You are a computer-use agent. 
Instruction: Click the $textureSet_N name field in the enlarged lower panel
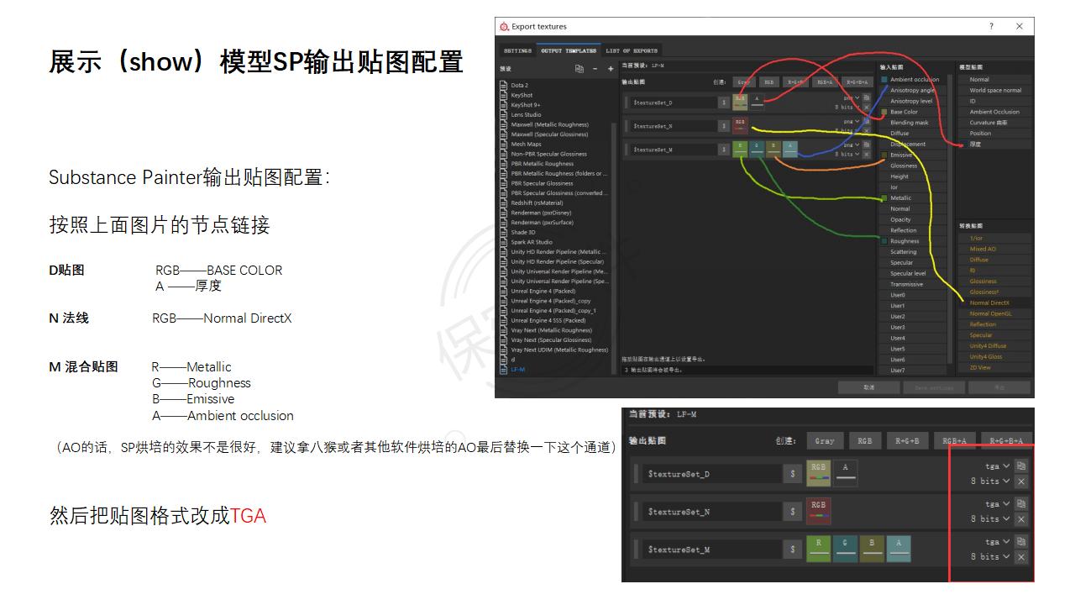click(712, 512)
